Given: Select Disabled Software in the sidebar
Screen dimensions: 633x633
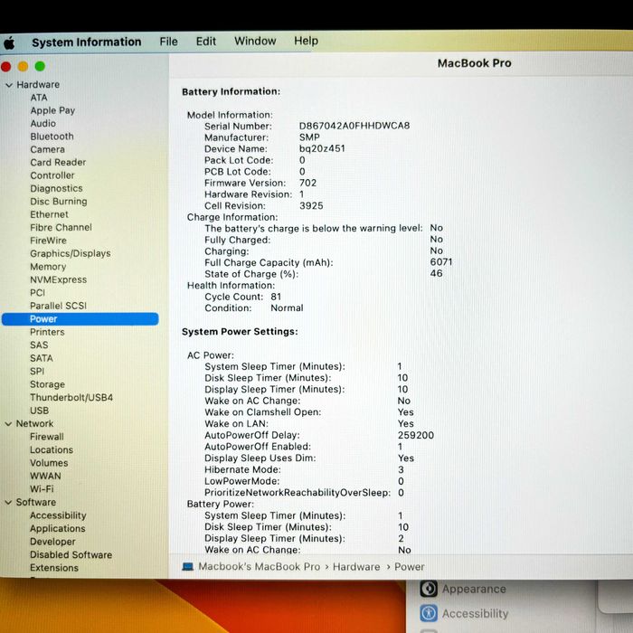Looking at the screenshot, I should pyautogui.click(x=71, y=554).
